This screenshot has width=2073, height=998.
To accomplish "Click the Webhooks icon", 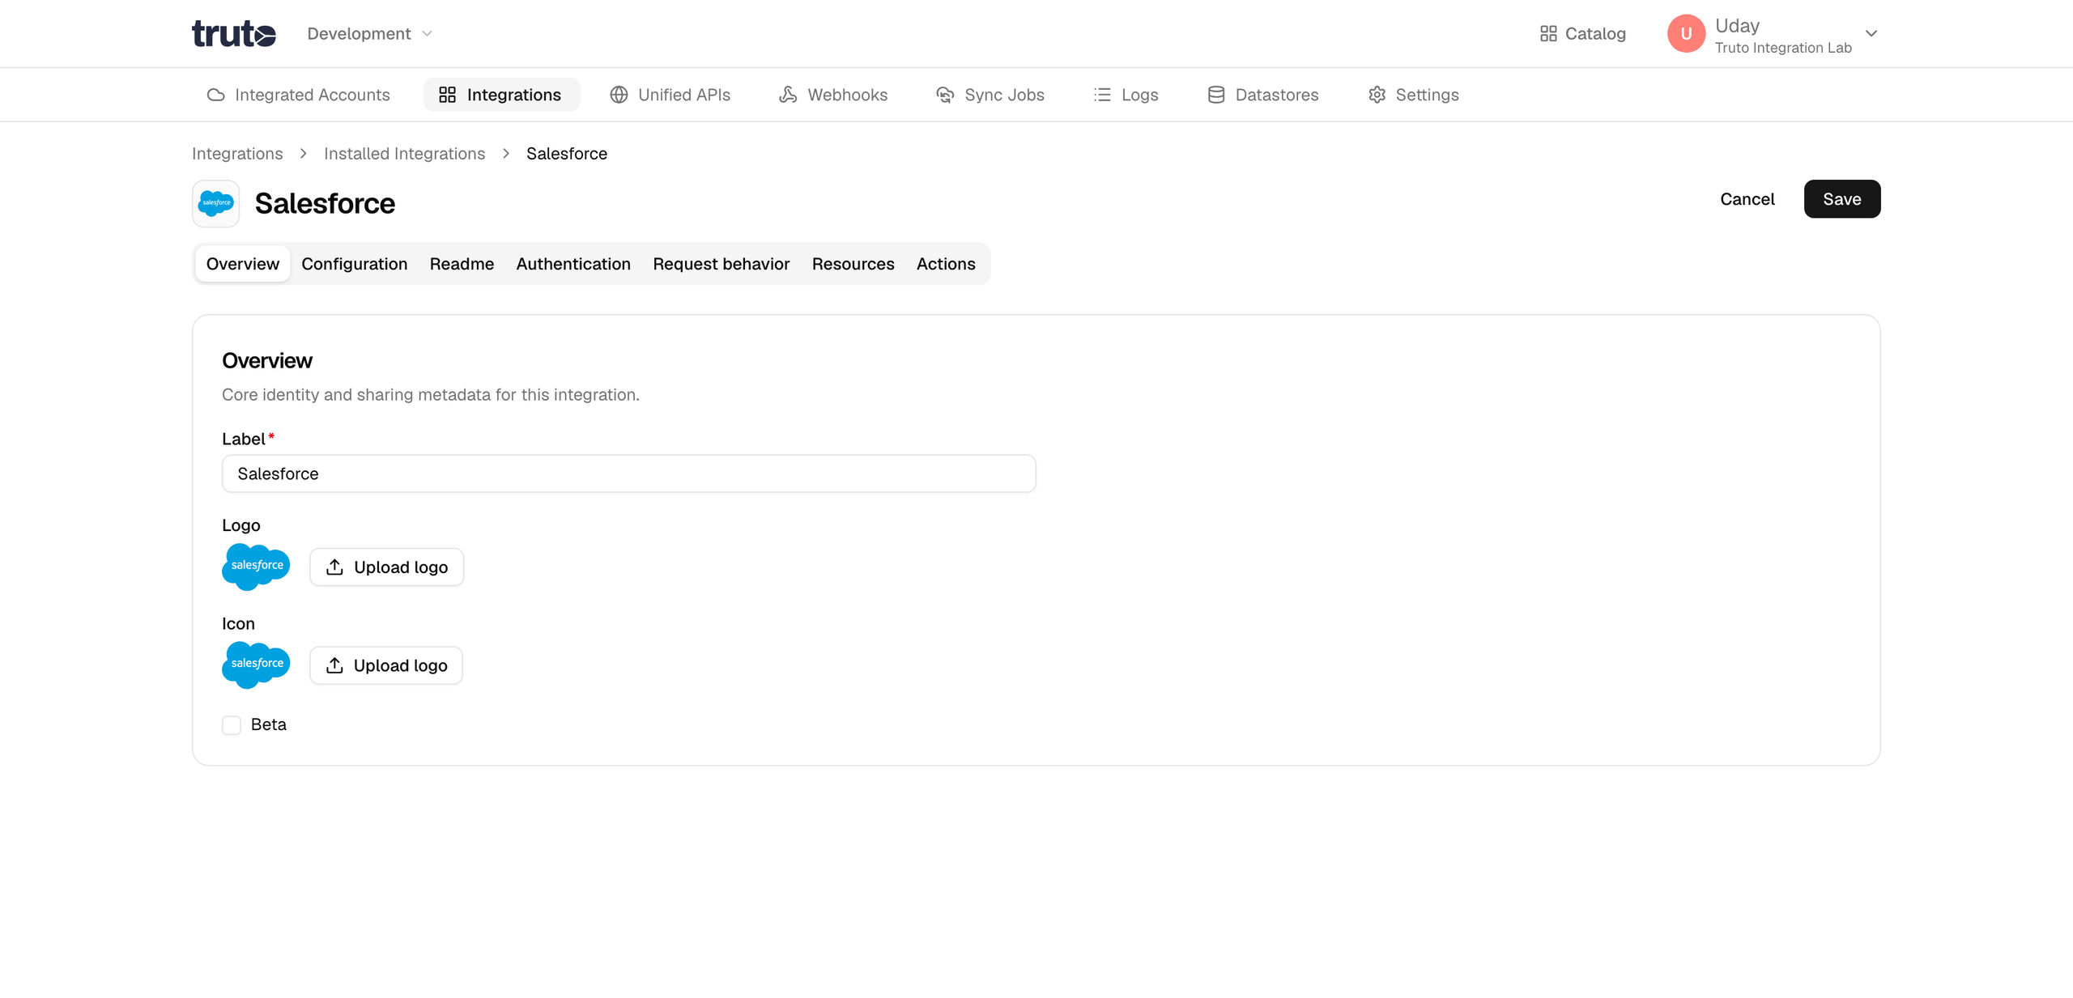I will coord(788,95).
